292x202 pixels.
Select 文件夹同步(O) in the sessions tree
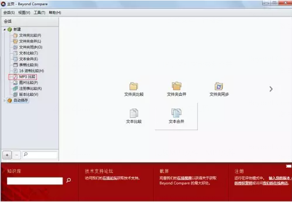pos(30,47)
